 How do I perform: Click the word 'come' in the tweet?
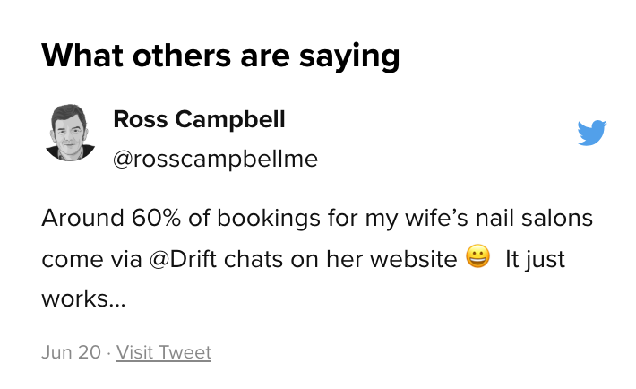point(70,259)
